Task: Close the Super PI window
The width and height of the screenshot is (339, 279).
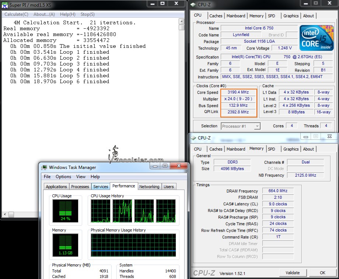Action: click(176, 3)
